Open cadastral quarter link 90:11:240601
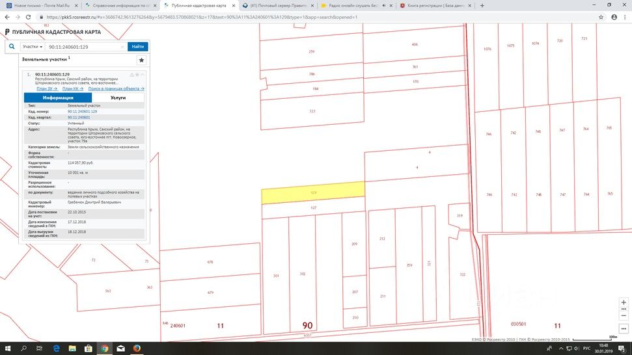The width and height of the screenshot is (632, 355). coord(79,118)
